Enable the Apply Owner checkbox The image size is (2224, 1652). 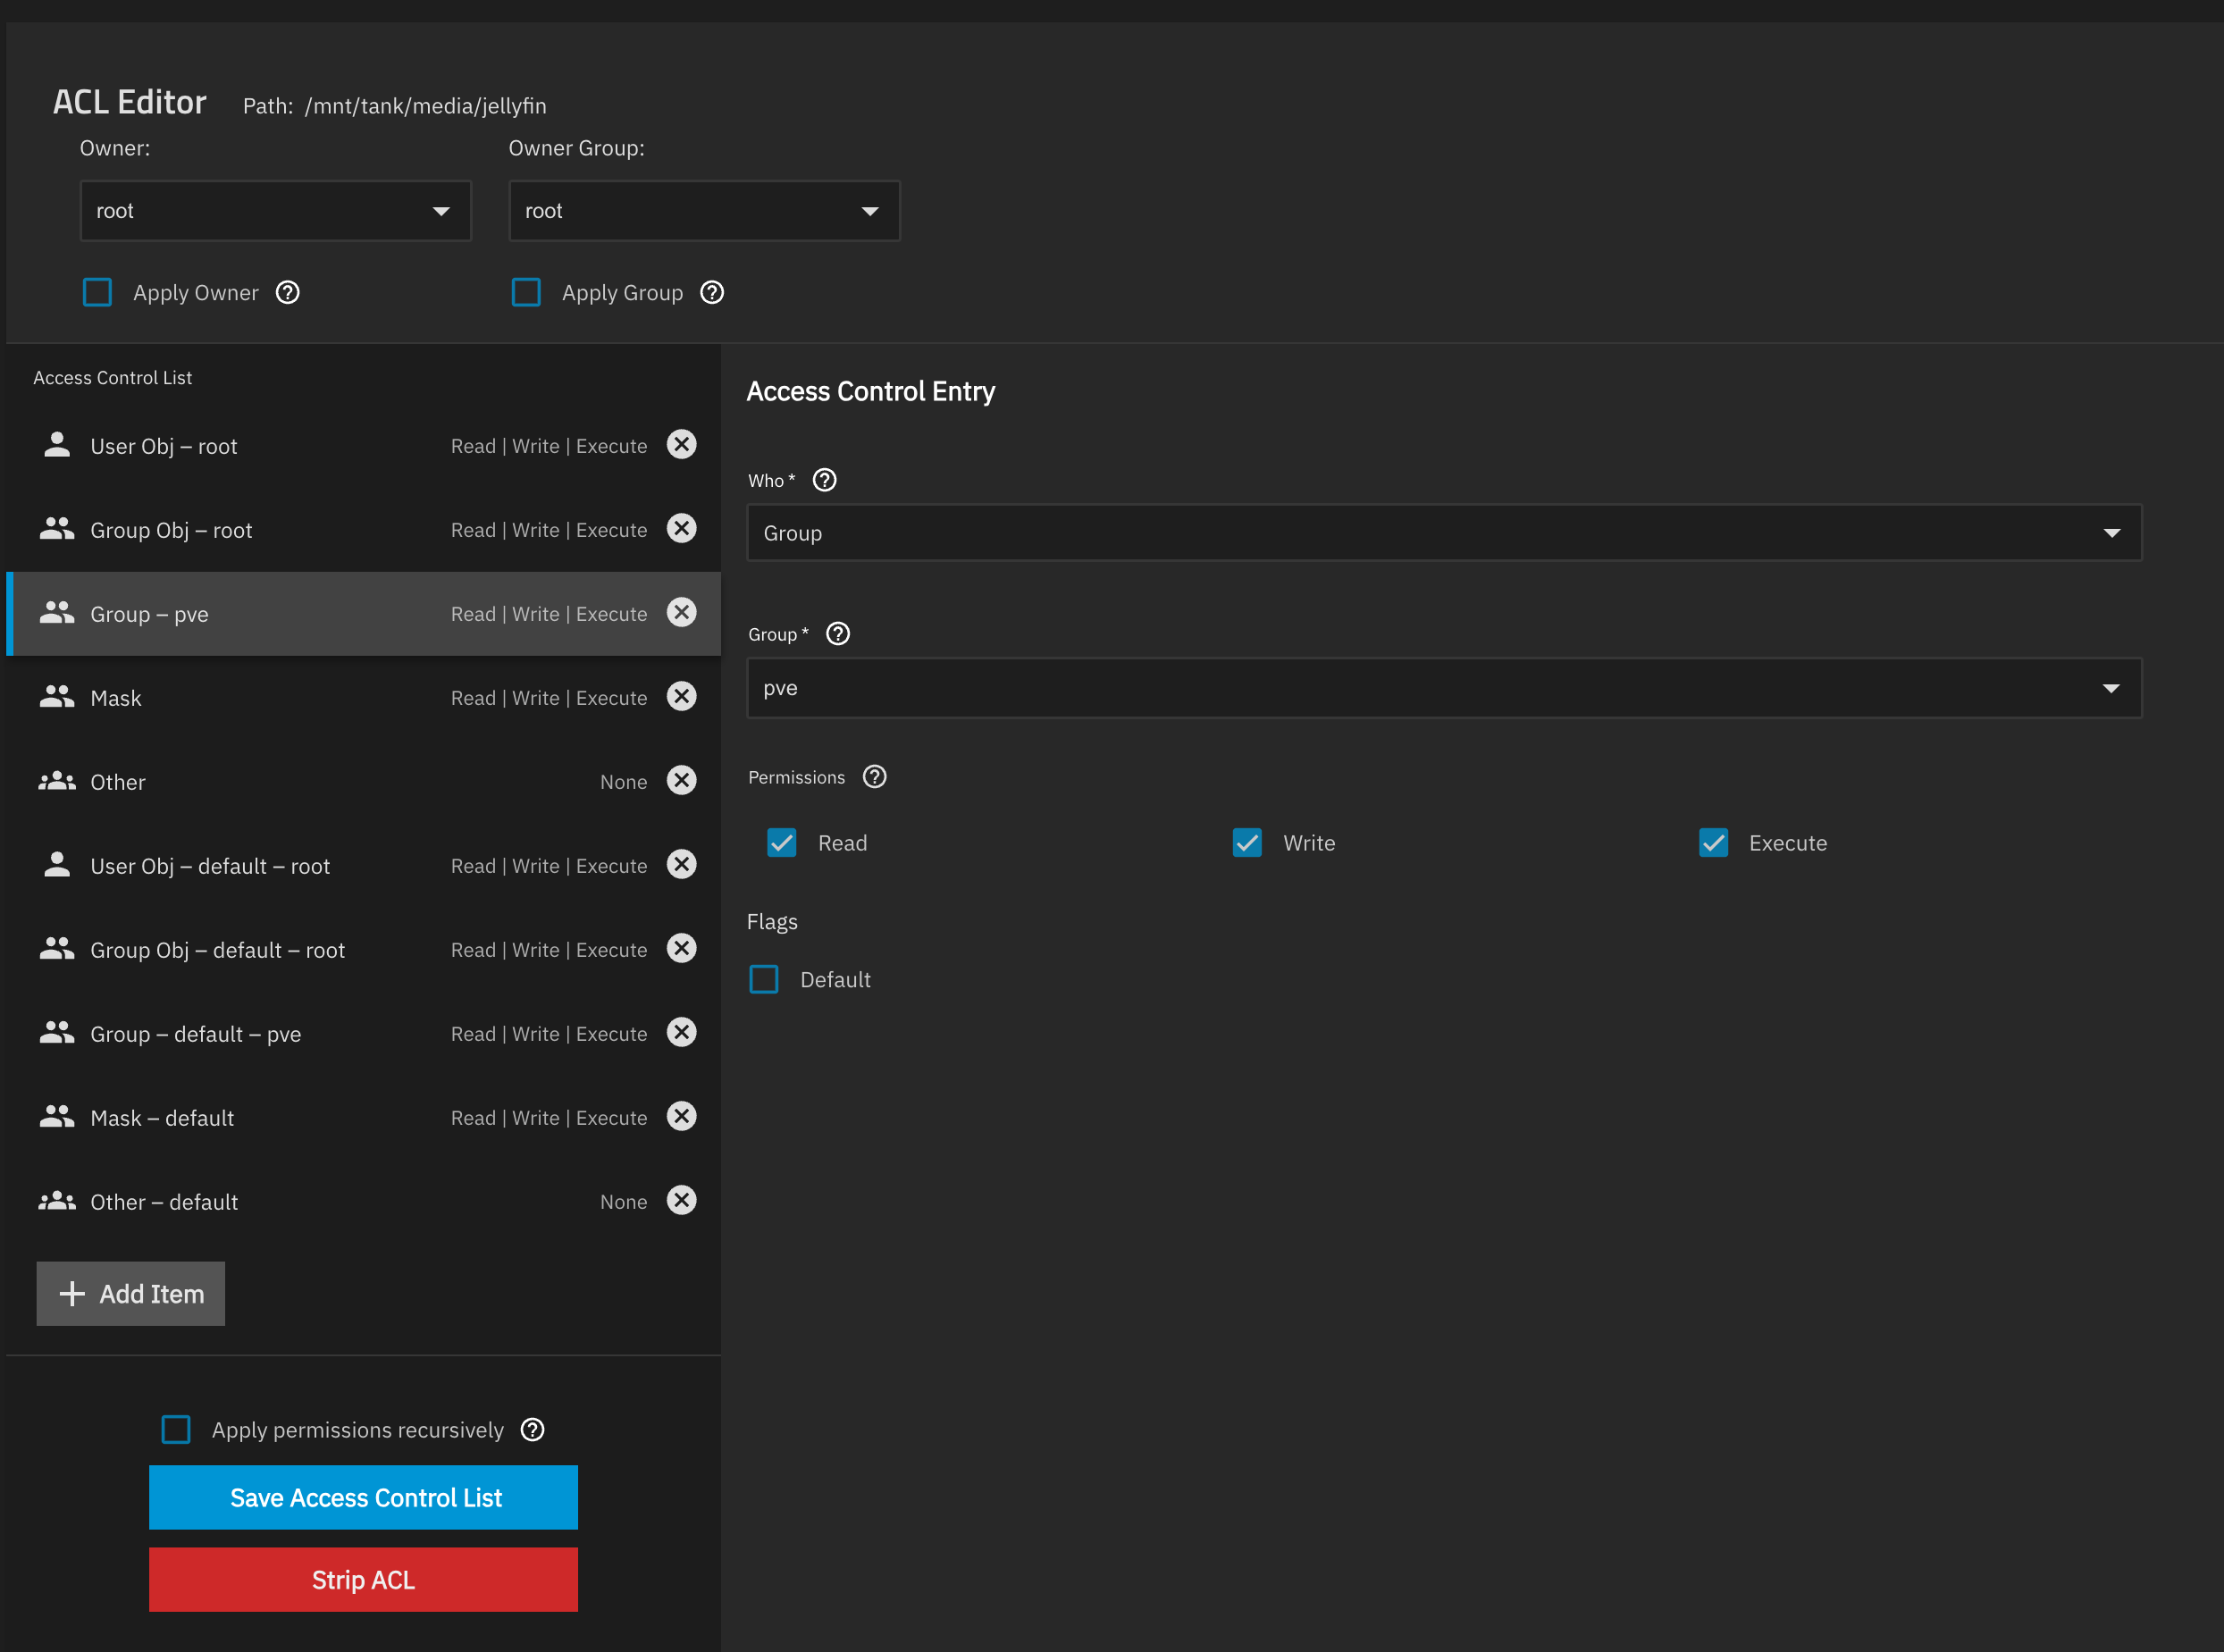[97, 292]
